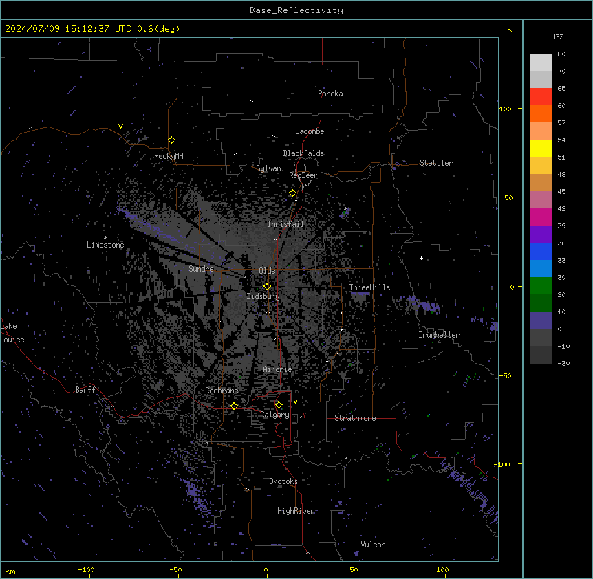593x579 pixels.
Task: Pick the yellow 51-54 dBZ legend swatch
Action: pos(541,148)
